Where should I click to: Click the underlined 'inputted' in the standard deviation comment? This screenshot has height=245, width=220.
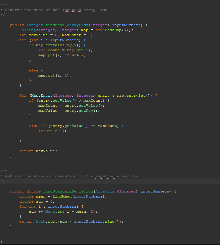click(105, 176)
